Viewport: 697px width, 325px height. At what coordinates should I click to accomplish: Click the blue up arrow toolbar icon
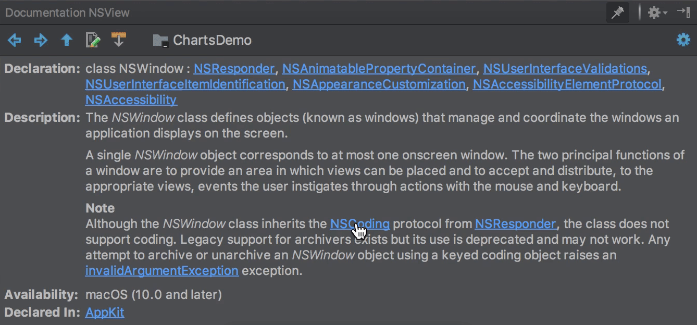coord(66,40)
